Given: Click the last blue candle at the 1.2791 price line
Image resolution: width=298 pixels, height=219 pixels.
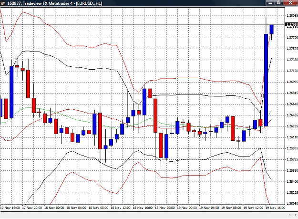Looking at the screenshot, I should point(272,30).
